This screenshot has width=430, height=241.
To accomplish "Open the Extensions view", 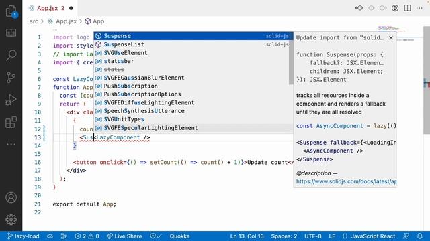I will tap(11, 122).
